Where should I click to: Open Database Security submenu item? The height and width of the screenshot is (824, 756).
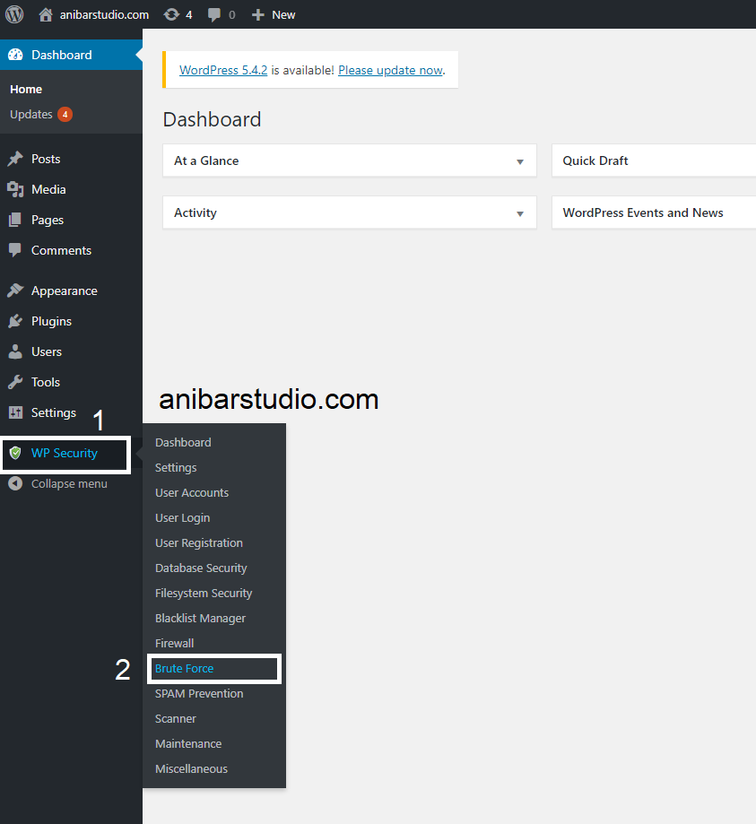click(201, 568)
